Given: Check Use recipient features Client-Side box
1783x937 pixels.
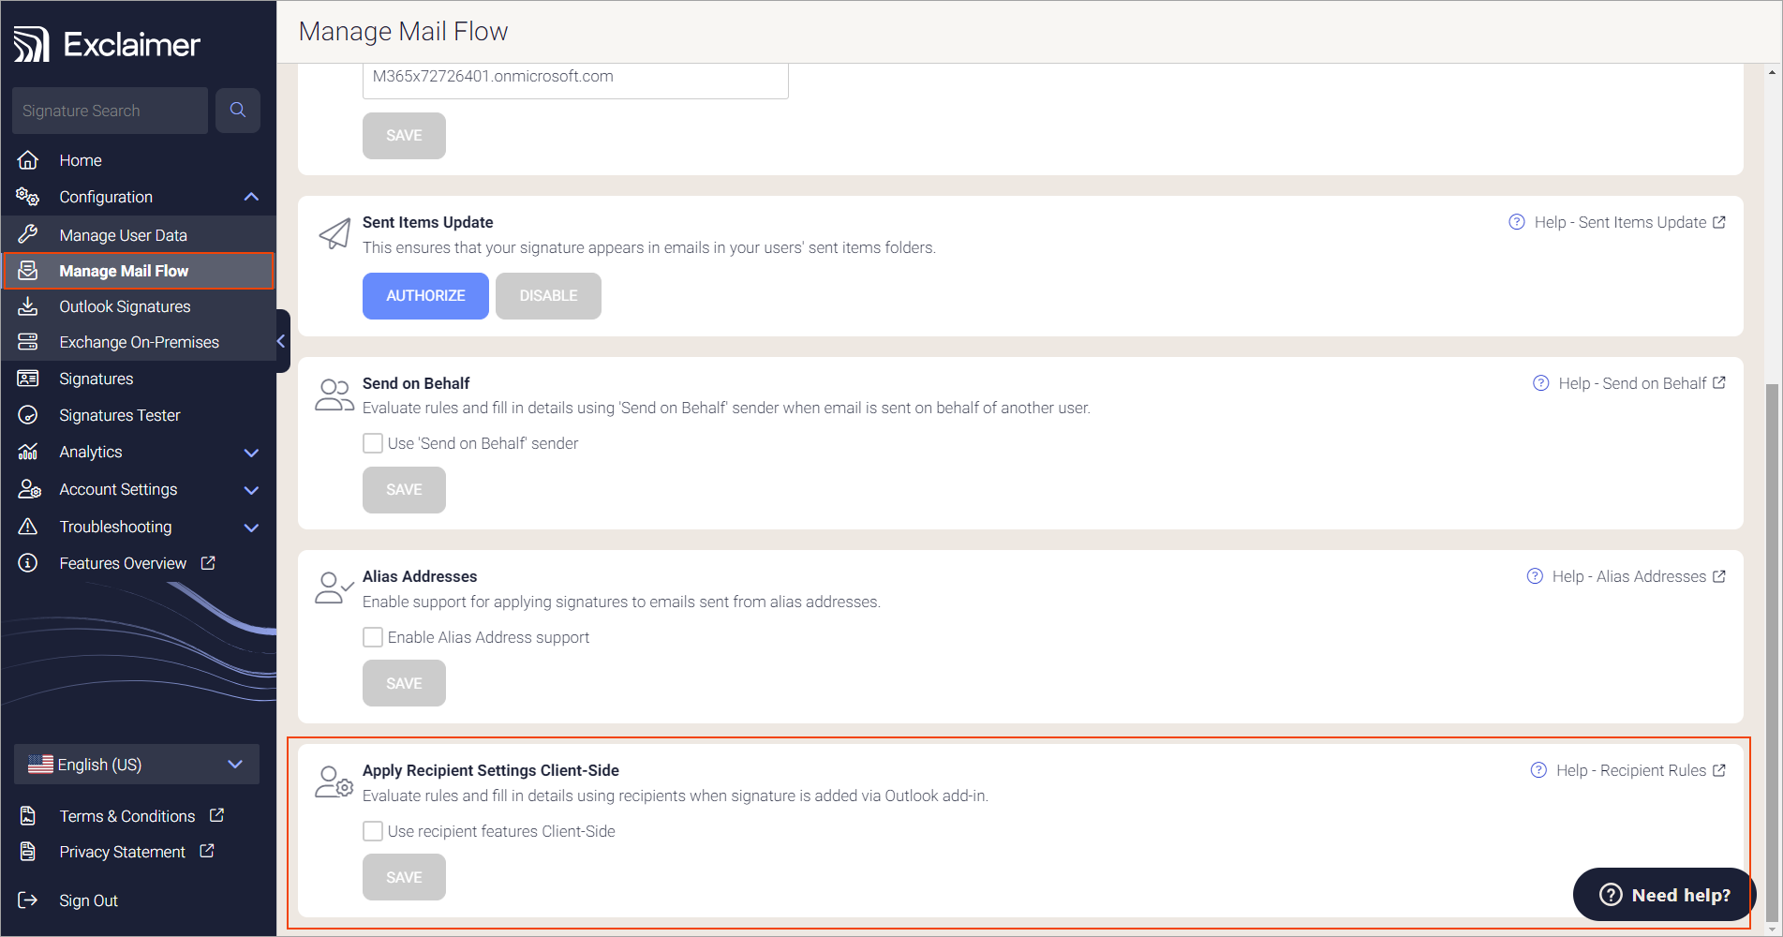Looking at the screenshot, I should (x=373, y=831).
